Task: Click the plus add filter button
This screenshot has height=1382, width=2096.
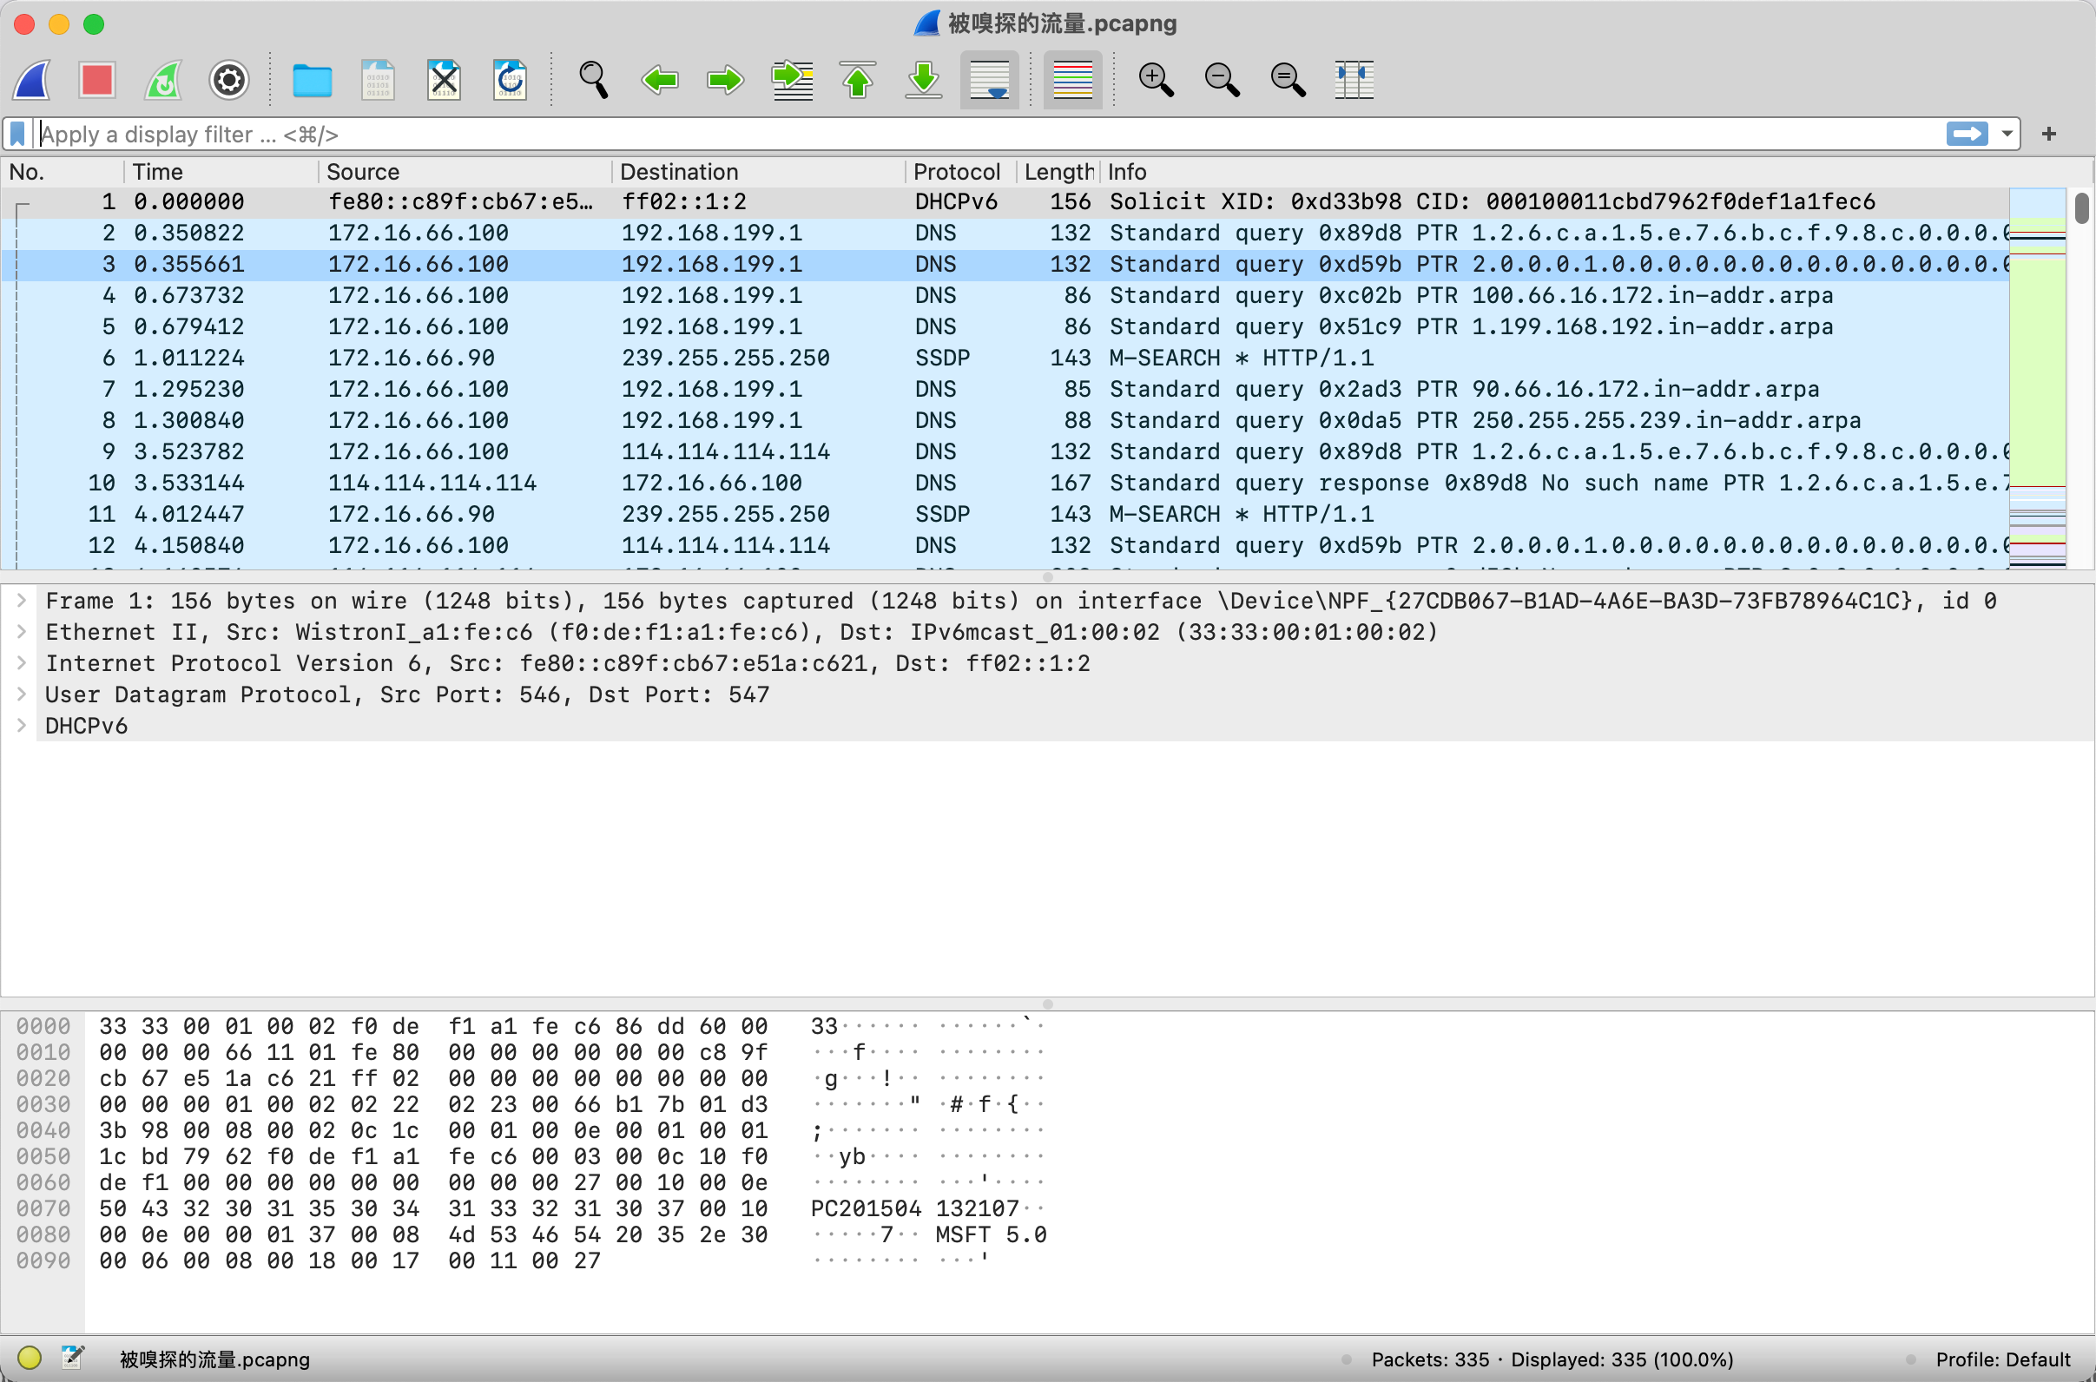Action: pyautogui.click(x=2049, y=134)
